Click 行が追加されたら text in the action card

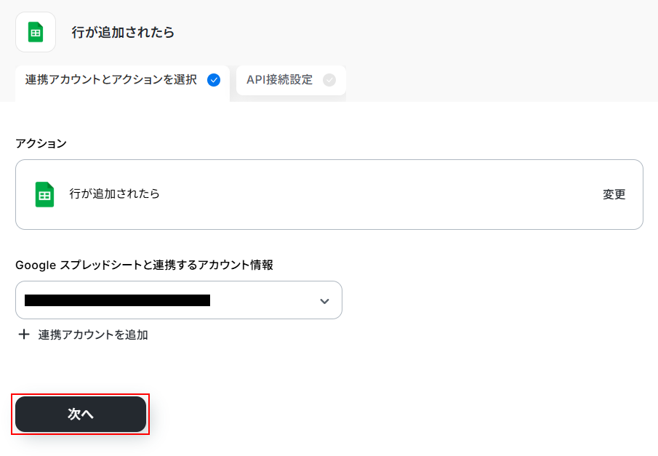click(115, 194)
